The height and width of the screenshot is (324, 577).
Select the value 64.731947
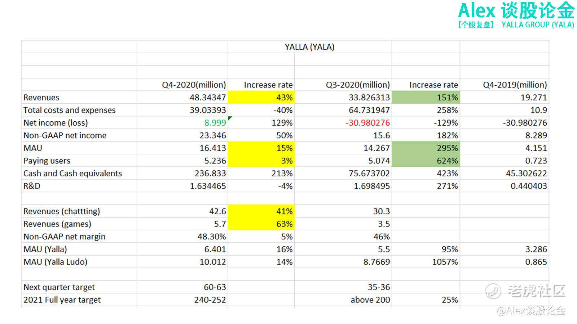(369, 110)
